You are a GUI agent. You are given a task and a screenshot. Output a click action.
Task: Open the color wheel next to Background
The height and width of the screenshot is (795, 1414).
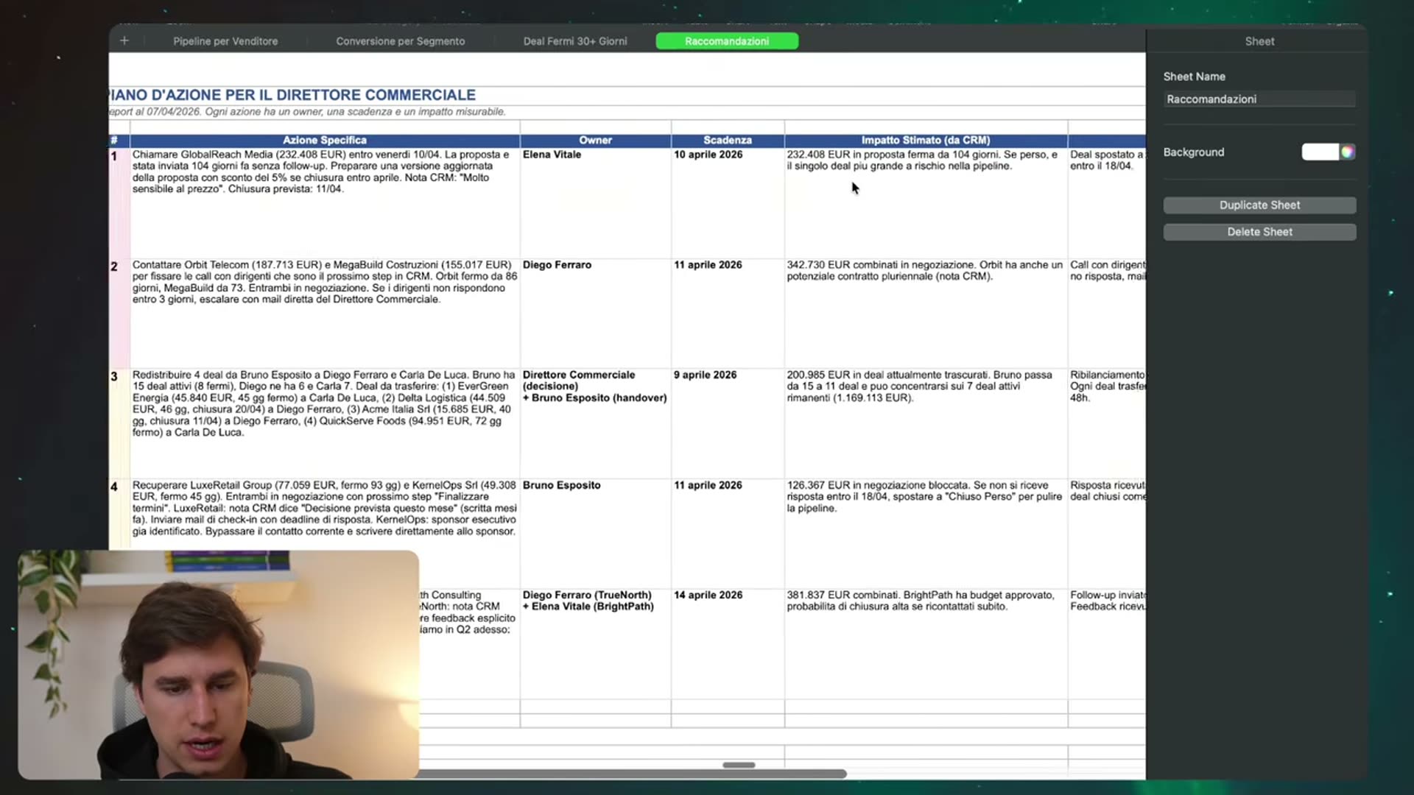pyautogui.click(x=1347, y=152)
